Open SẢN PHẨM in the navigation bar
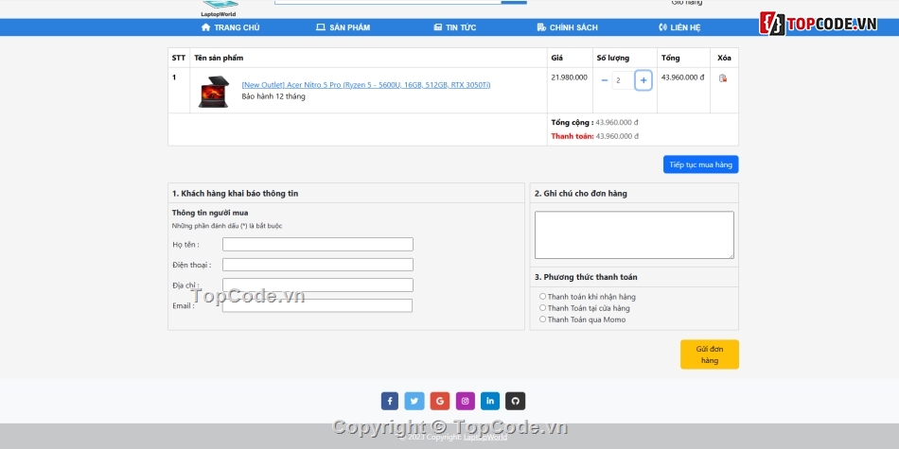 (343, 27)
